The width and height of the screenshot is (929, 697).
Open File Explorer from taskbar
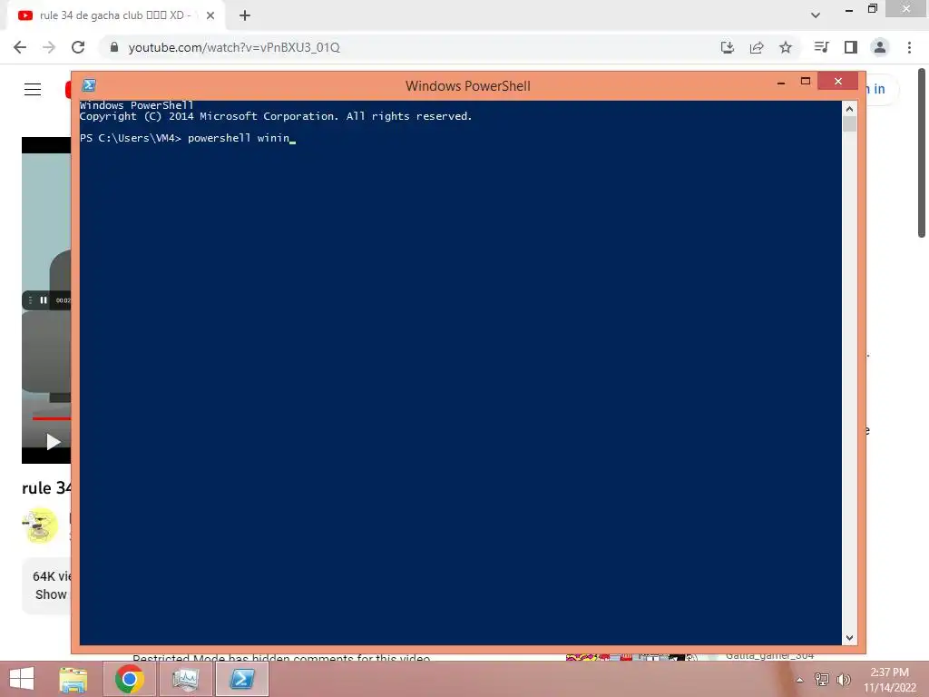(73, 679)
